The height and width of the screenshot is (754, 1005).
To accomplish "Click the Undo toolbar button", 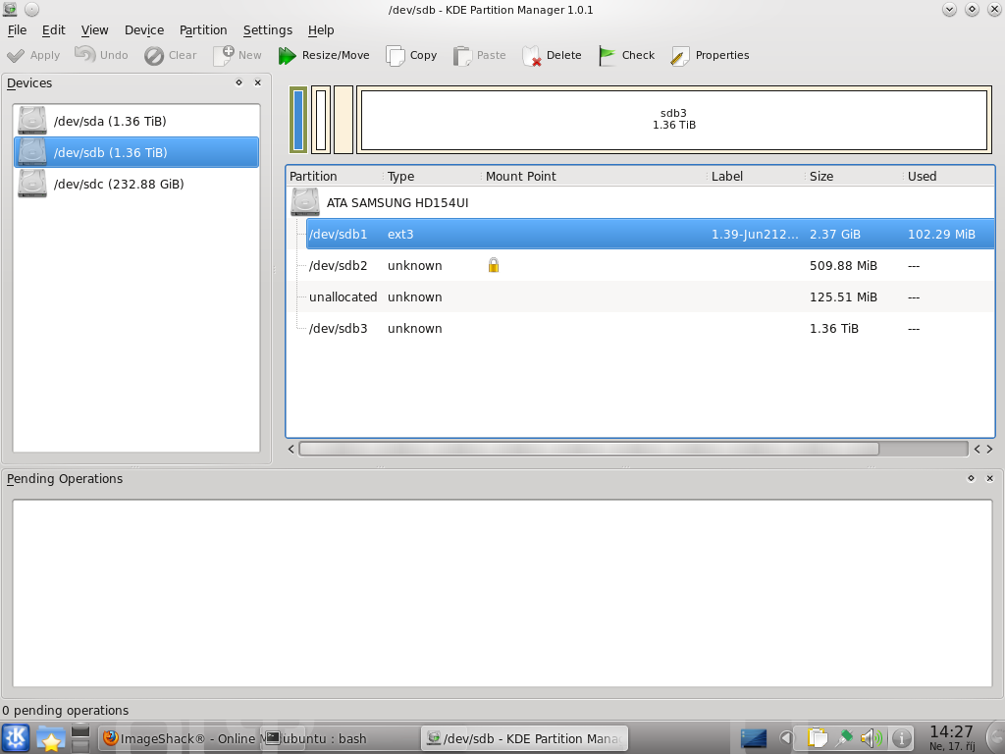I will (101, 55).
